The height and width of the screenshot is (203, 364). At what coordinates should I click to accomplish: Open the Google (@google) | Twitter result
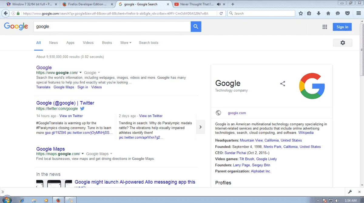pos(65,103)
